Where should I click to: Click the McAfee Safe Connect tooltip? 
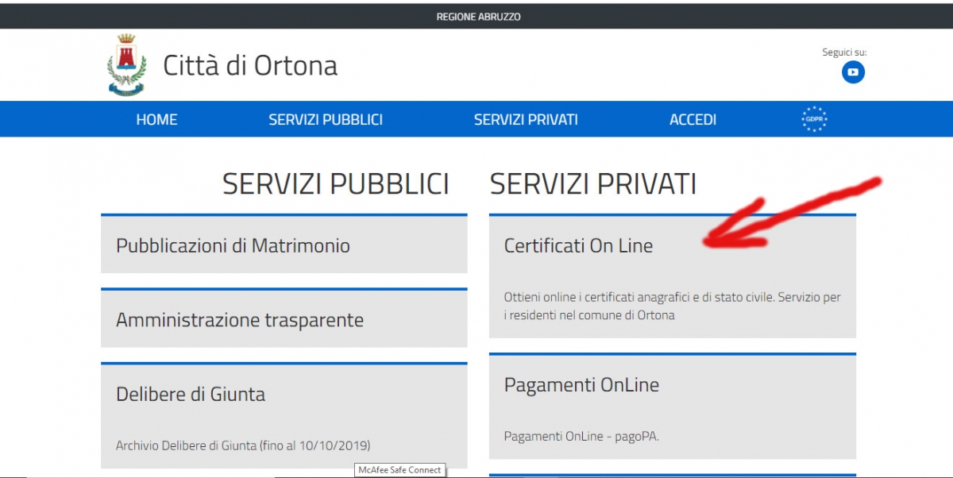[399, 470]
